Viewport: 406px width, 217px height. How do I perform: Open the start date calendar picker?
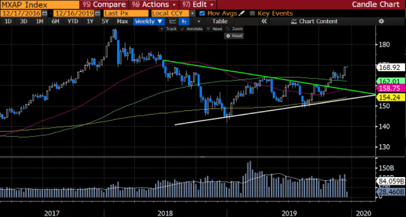(x=44, y=13)
